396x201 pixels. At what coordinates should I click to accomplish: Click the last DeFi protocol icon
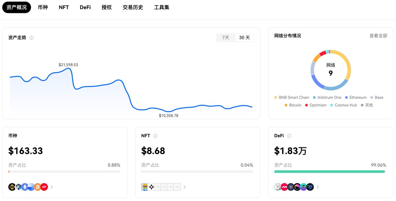click(x=310, y=187)
